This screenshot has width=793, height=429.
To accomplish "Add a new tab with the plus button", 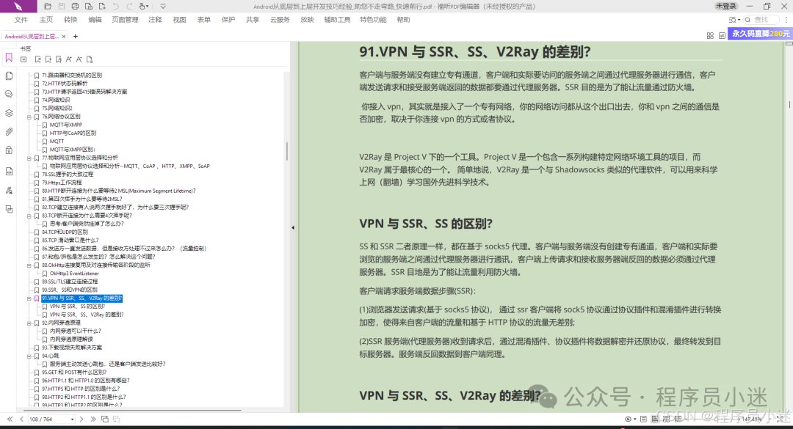I will tap(76, 37).
